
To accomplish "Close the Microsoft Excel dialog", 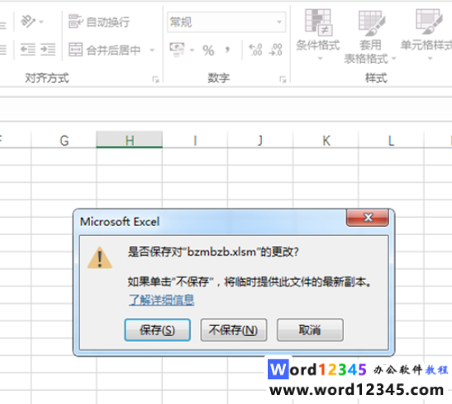I will tap(368, 218).
